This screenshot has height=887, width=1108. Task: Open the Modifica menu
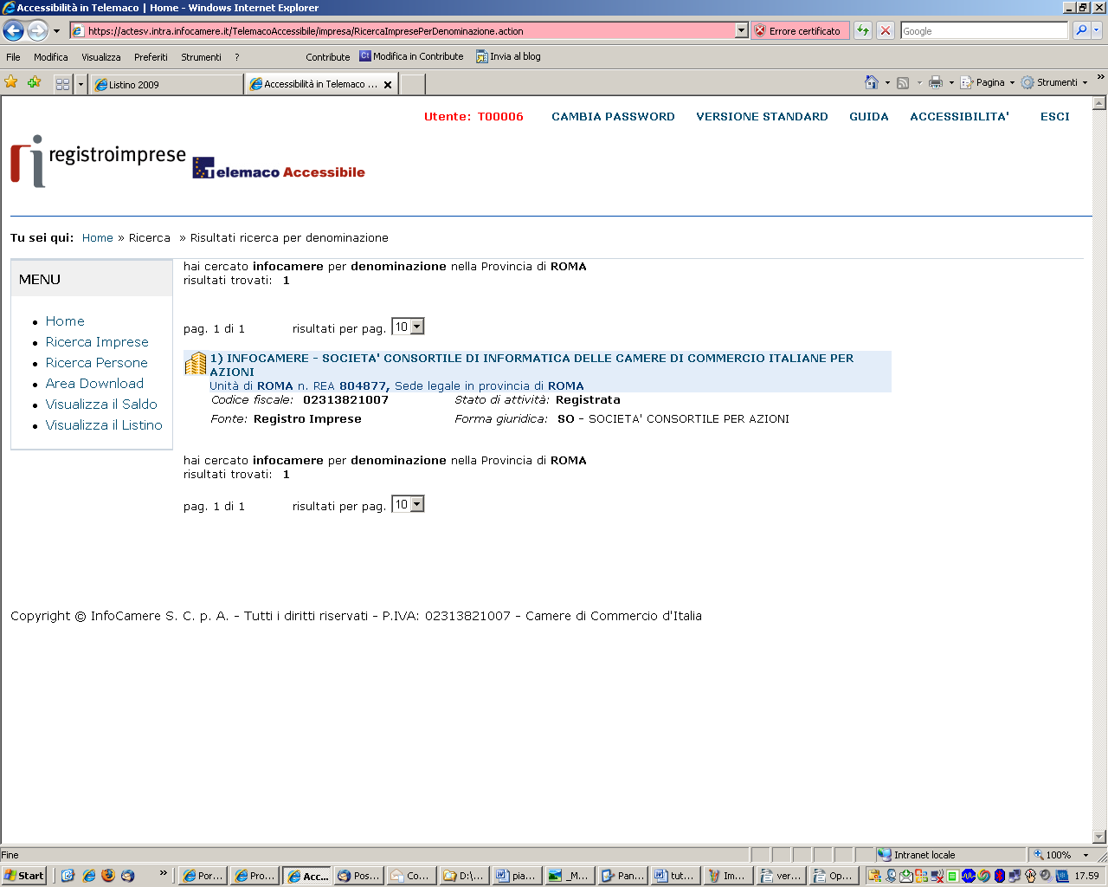click(51, 57)
